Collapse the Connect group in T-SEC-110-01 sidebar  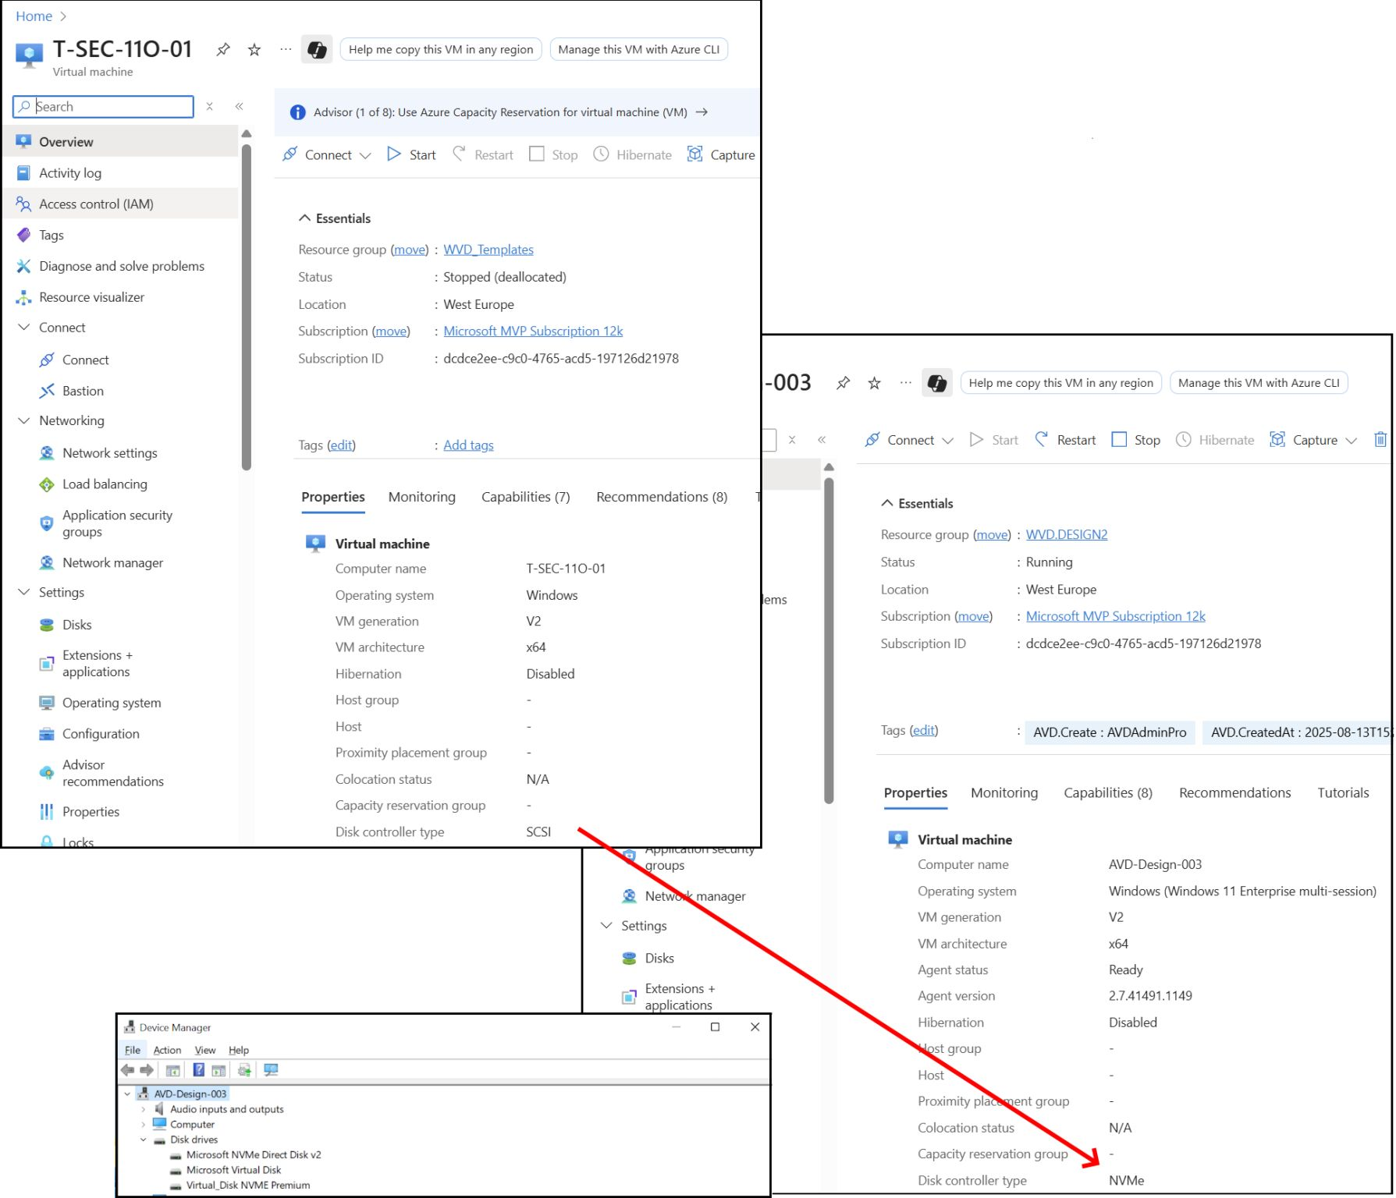point(24,328)
